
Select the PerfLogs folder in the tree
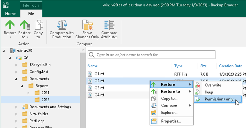click(x=37, y=121)
